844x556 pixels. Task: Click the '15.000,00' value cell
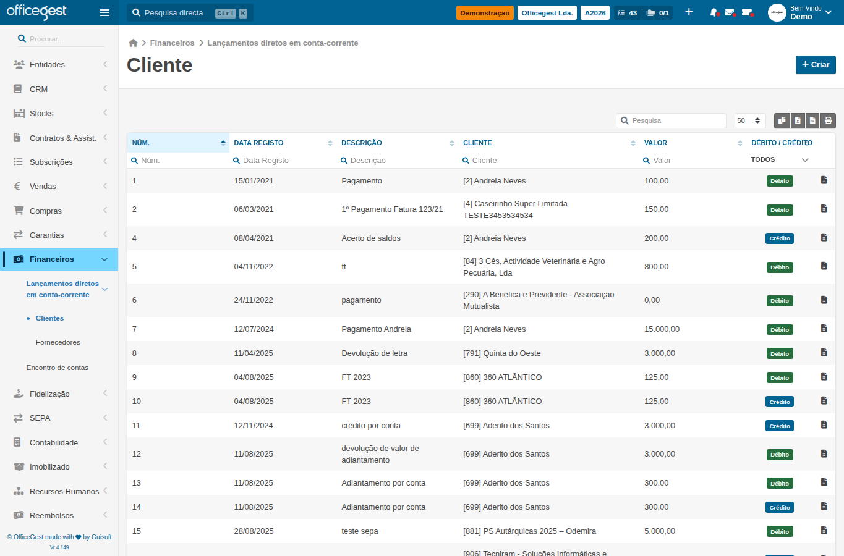click(662, 329)
